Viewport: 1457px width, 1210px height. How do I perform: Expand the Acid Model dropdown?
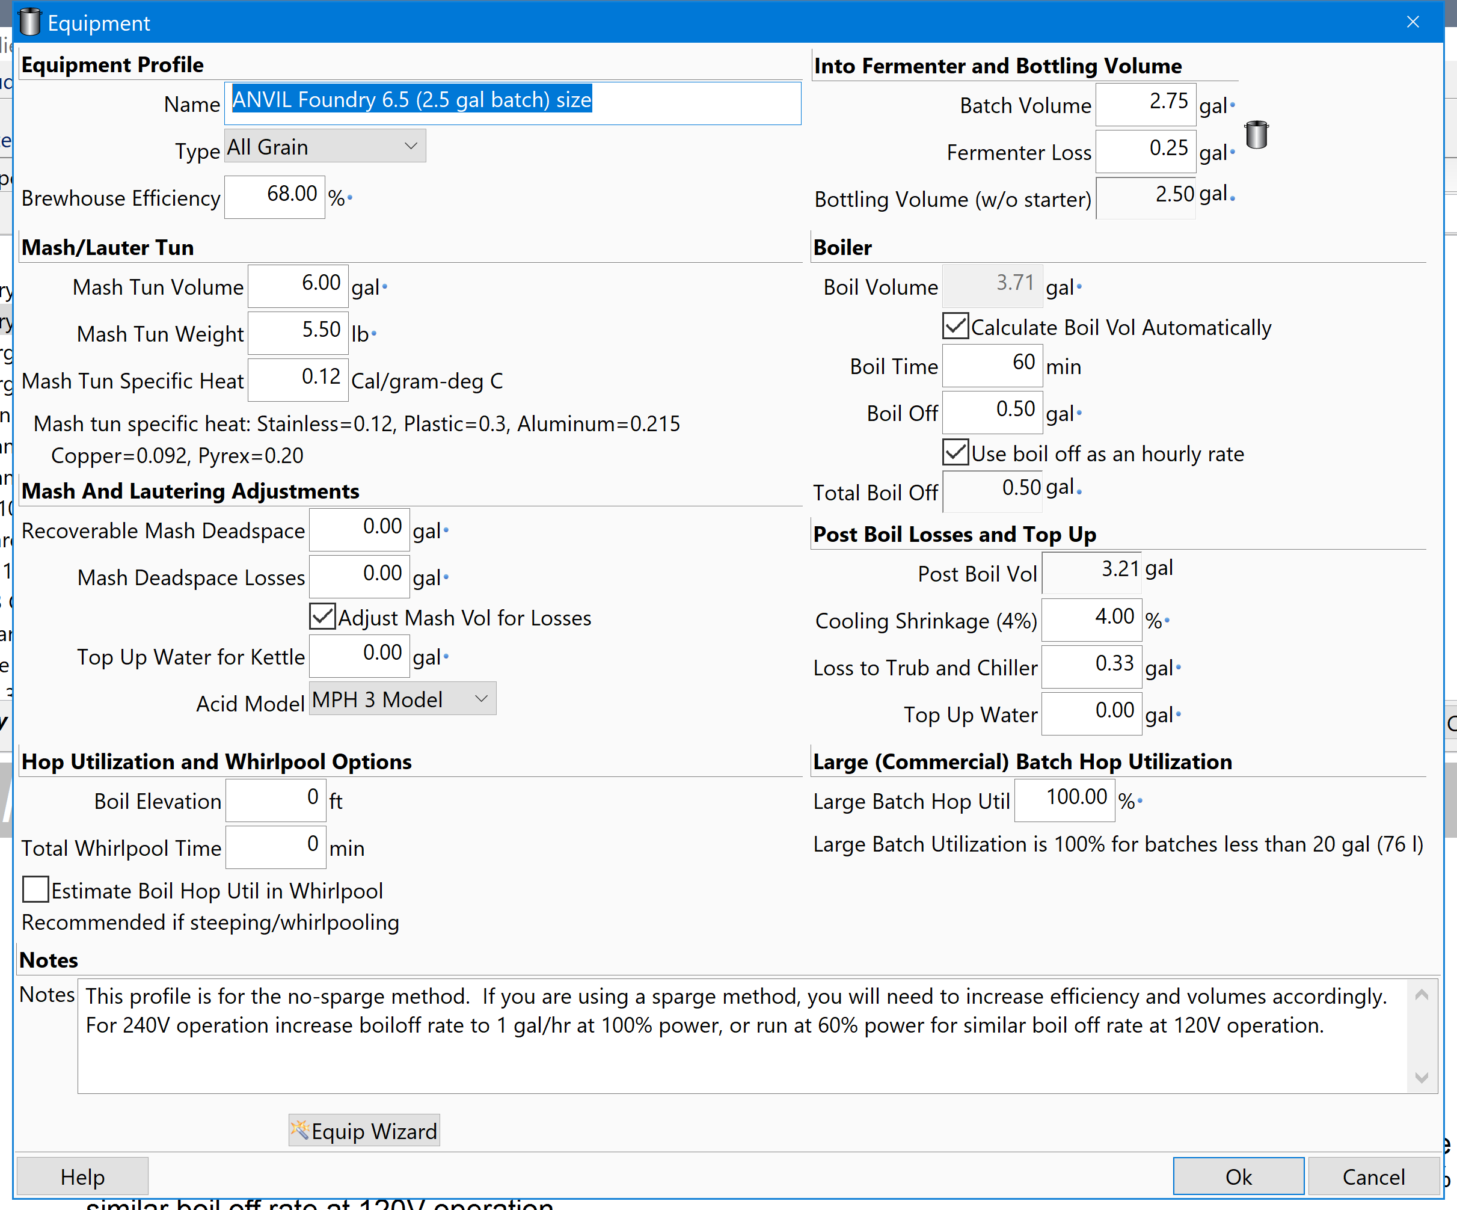pyautogui.click(x=402, y=699)
